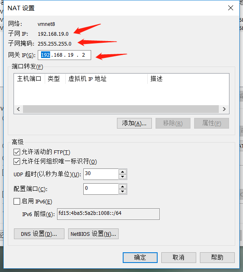This screenshot has width=243, height=272.
Task: Click the horizontal scrollbar track in port list
Action: pos(121,109)
